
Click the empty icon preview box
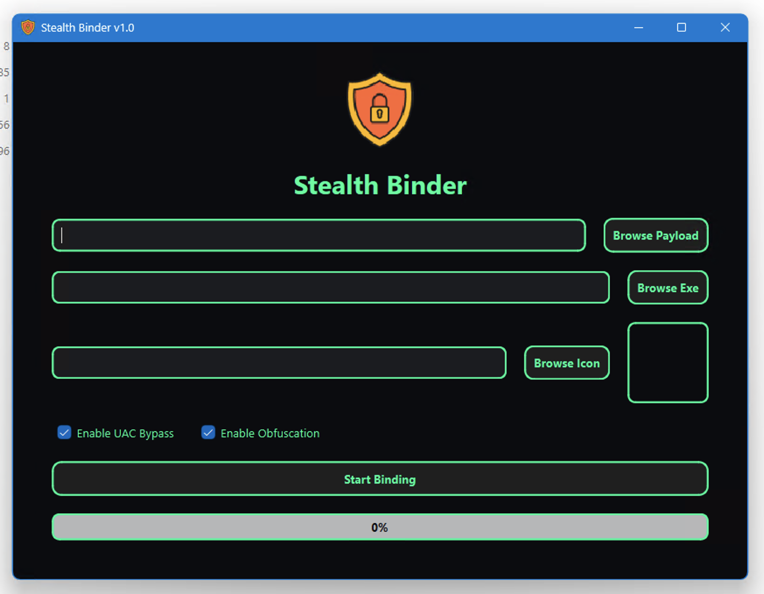coord(667,363)
